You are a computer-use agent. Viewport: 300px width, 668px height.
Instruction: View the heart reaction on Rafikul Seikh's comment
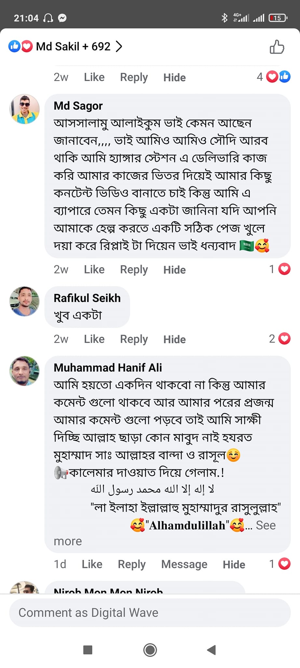coord(284,339)
